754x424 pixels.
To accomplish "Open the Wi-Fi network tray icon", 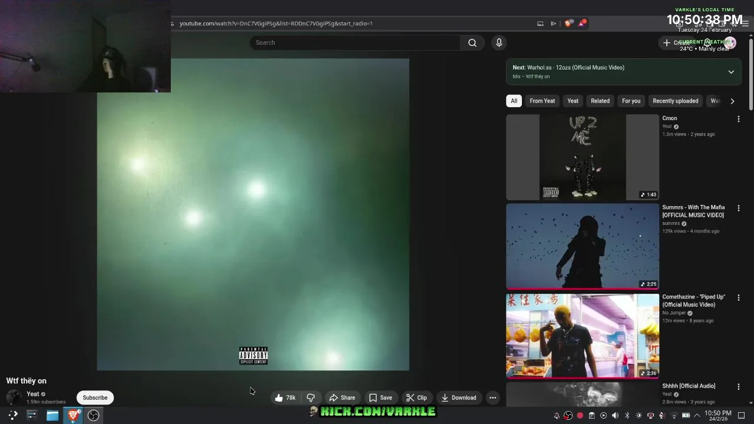I will (x=674, y=416).
